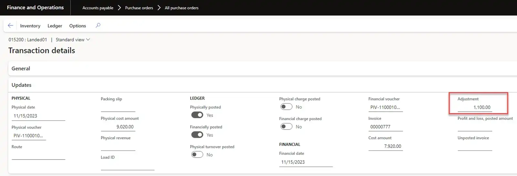Toggle Physical turnover posted switch
The height and width of the screenshot is (176, 517).
tap(197, 155)
